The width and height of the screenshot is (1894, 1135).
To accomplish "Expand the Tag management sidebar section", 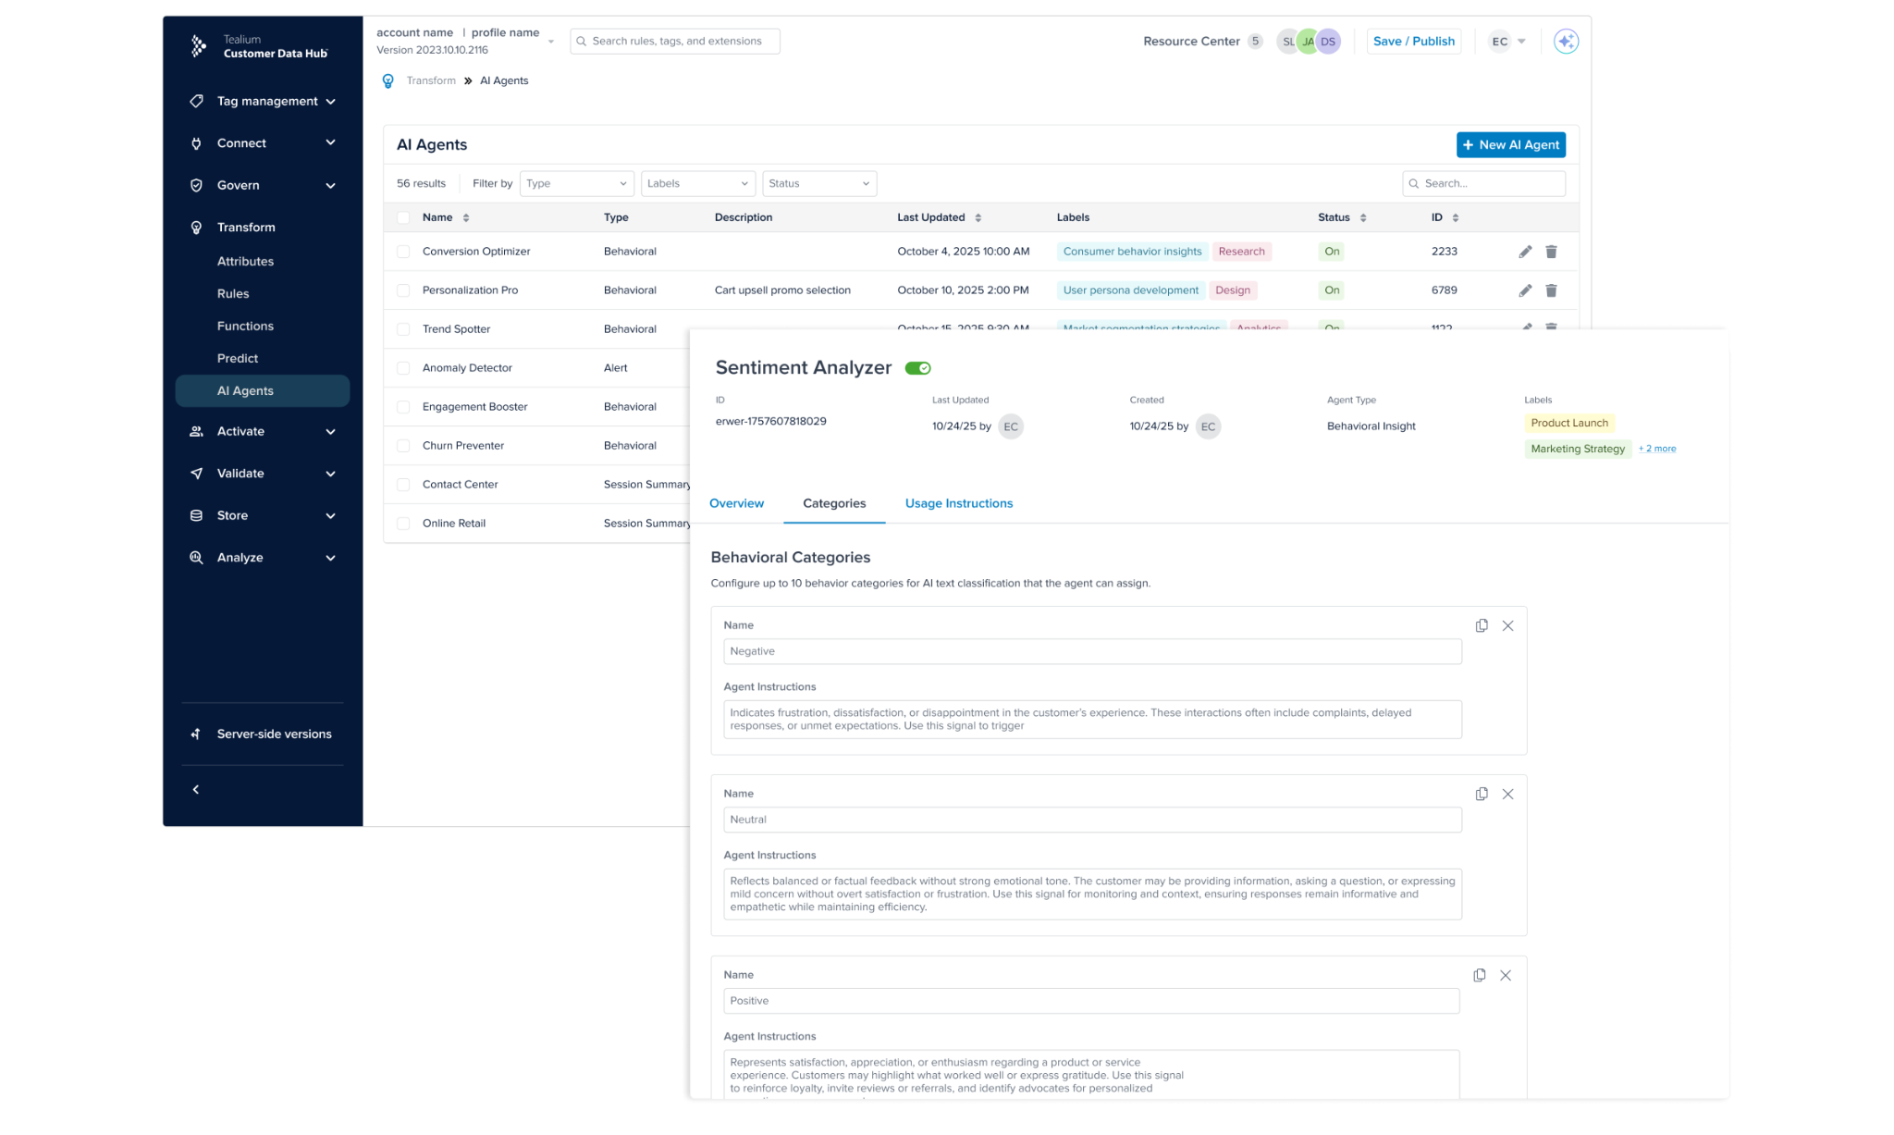I will (x=263, y=102).
